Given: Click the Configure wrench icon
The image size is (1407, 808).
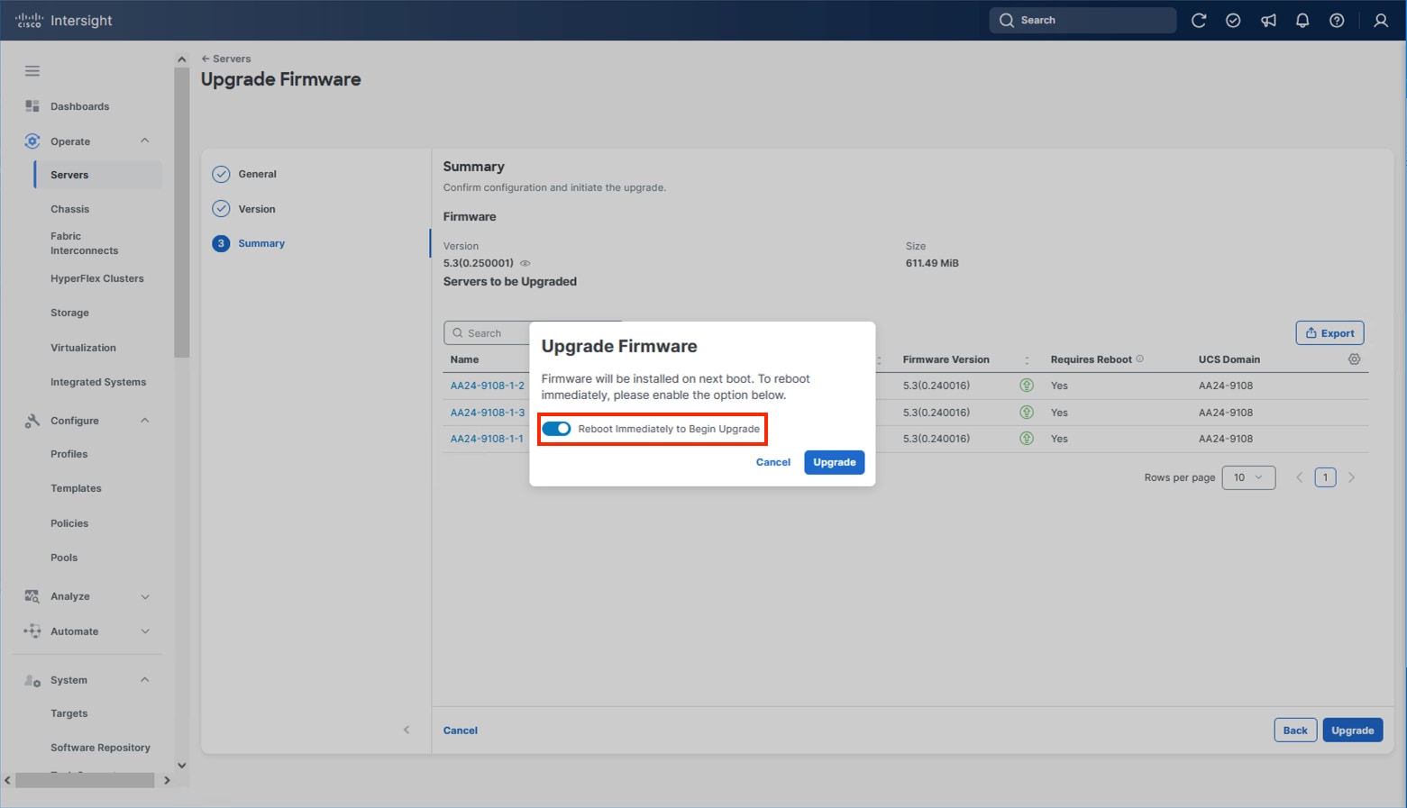Looking at the screenshot, I should point(32,421).
